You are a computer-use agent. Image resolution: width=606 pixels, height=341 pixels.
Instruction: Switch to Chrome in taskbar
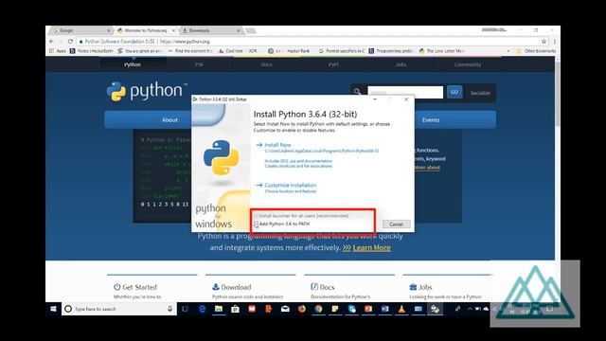coord(318,309)
